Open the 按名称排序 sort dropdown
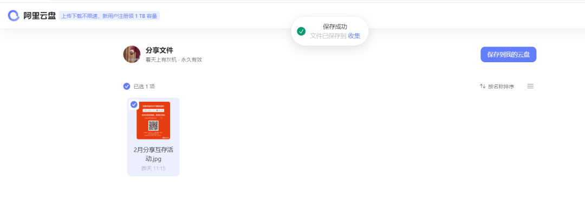585x198 pixels. tap(497, 87)
